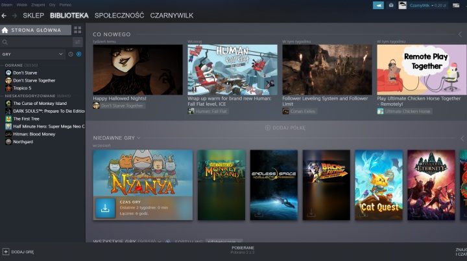The height and width of the screenshot is (261, 467).
Task: Go back with the left arrow
Action: (4, 16)
